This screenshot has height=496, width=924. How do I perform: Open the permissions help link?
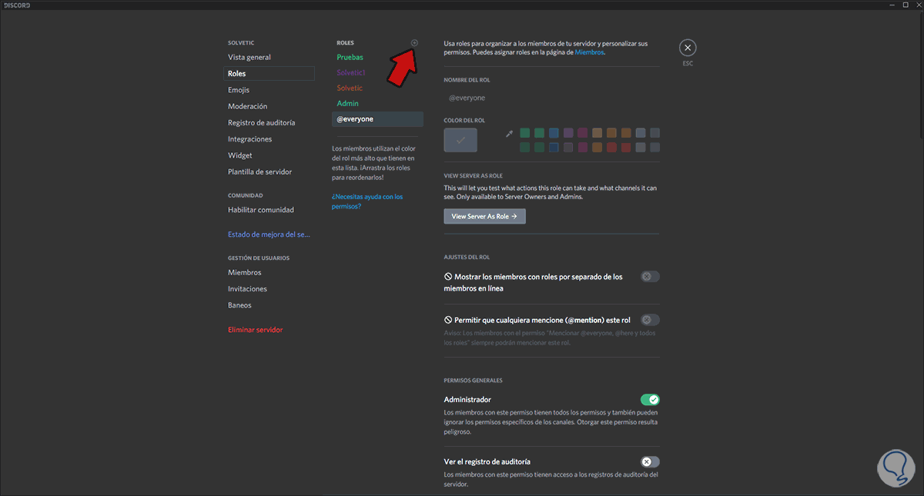(367, 201)
